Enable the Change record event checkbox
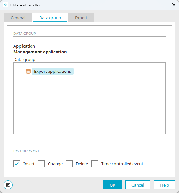 [x=41, y=164]
